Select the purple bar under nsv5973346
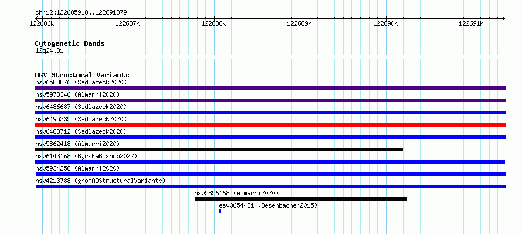The width and height of the screenshot is (522, 234). (x=270, y=100)
